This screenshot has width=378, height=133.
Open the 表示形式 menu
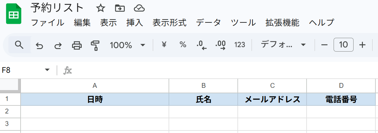[169, 23]
